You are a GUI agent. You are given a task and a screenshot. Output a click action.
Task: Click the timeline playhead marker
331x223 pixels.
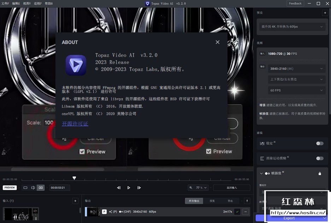coord(74,178)
